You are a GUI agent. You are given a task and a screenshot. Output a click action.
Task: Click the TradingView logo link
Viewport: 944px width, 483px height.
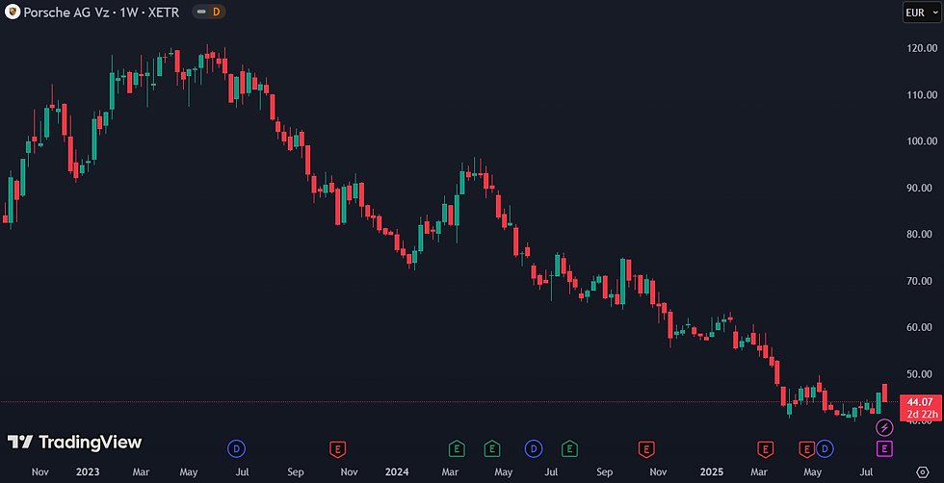point(75,442)
